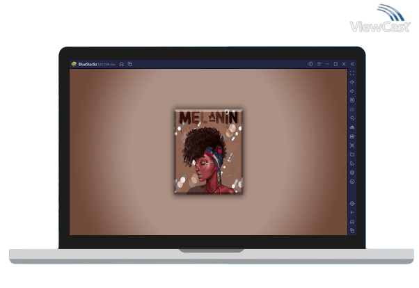Open the help question mark icon

point(310,64)
